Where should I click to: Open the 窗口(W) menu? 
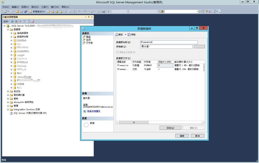(x=55, y=7)
